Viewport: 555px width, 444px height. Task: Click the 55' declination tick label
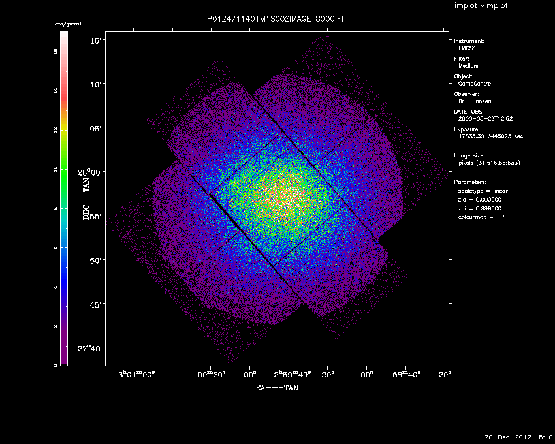click(x=97, y=216)
